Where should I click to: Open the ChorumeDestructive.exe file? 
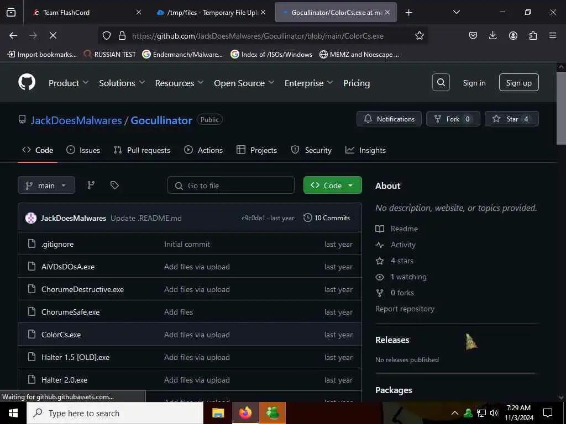point(83,289)
